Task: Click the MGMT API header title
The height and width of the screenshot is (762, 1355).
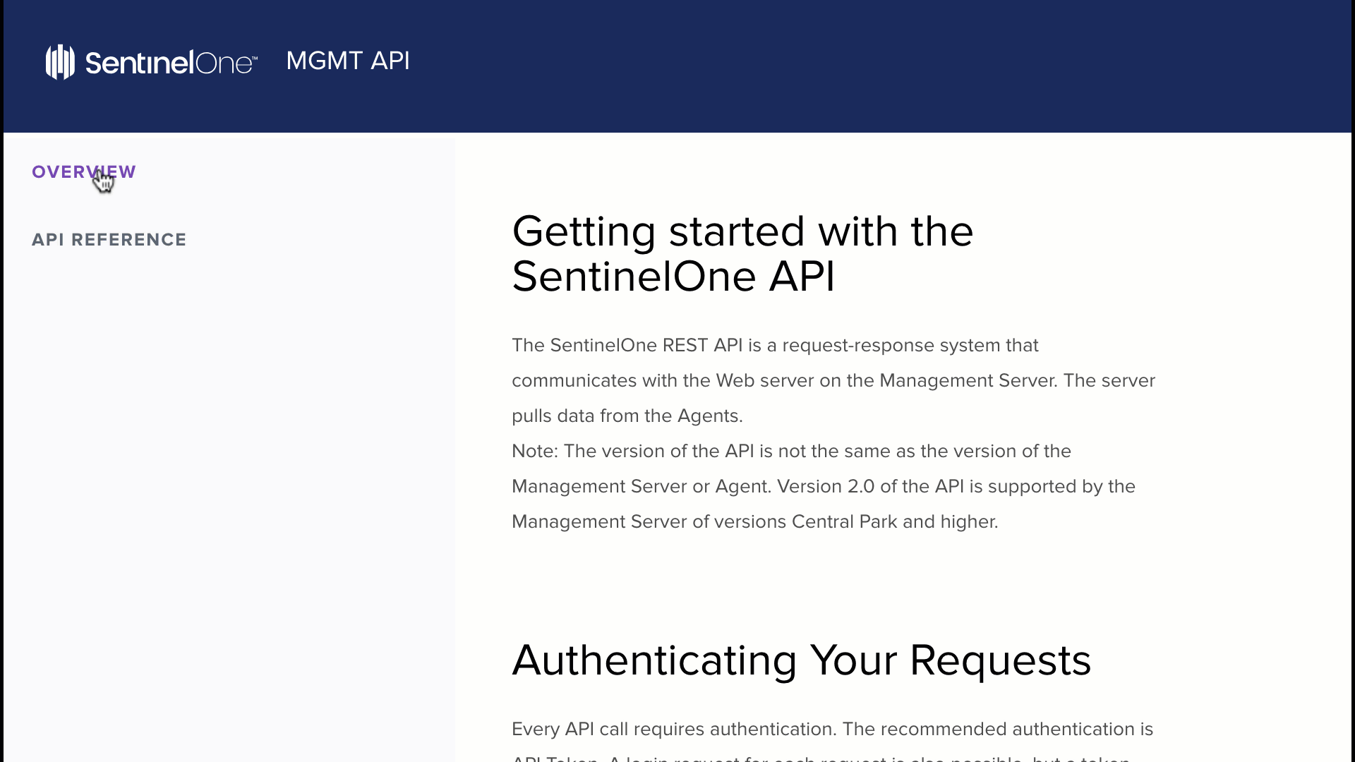Action: point(348,61)
